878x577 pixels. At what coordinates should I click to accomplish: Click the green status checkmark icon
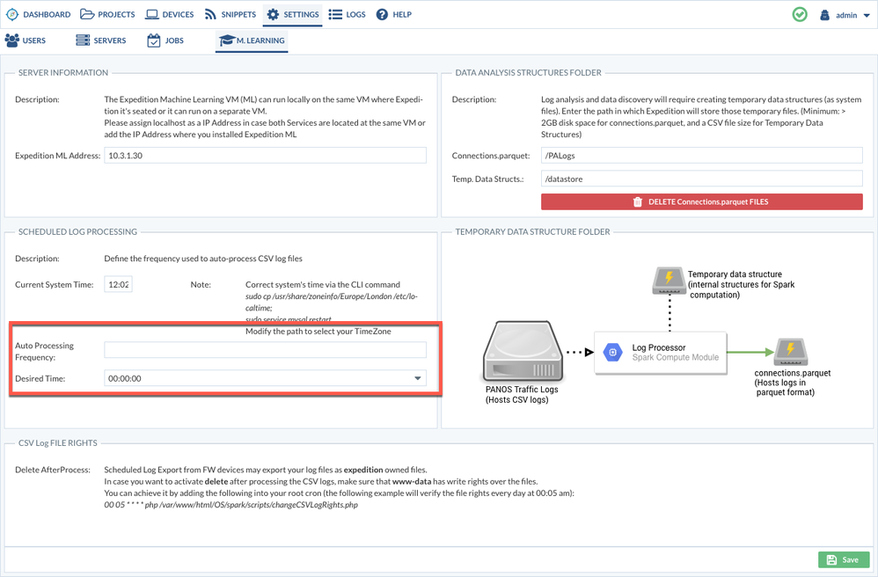[800, 15]
